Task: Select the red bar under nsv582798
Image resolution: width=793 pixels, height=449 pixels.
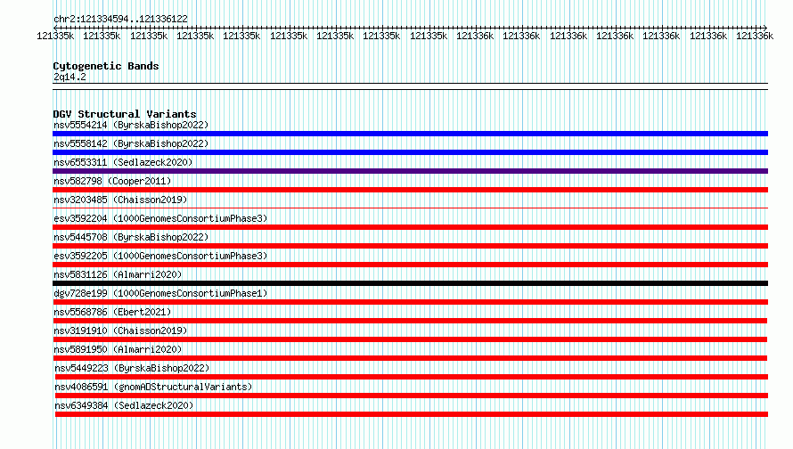Action: point(410,190)
